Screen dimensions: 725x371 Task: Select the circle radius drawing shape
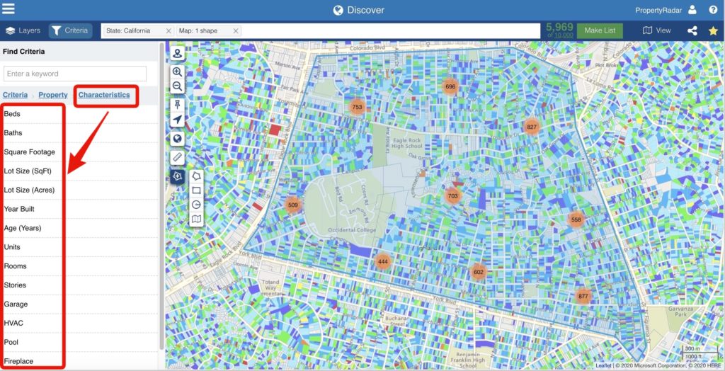tap(197, 205)
